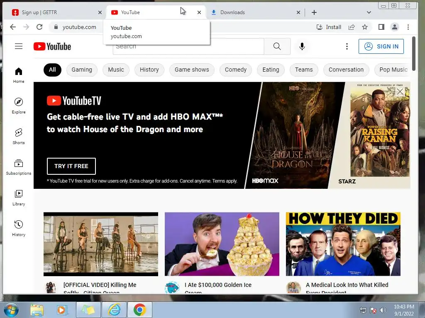Open Windows Media Player from taskbar
425x318 pixels.
(62, 310)
